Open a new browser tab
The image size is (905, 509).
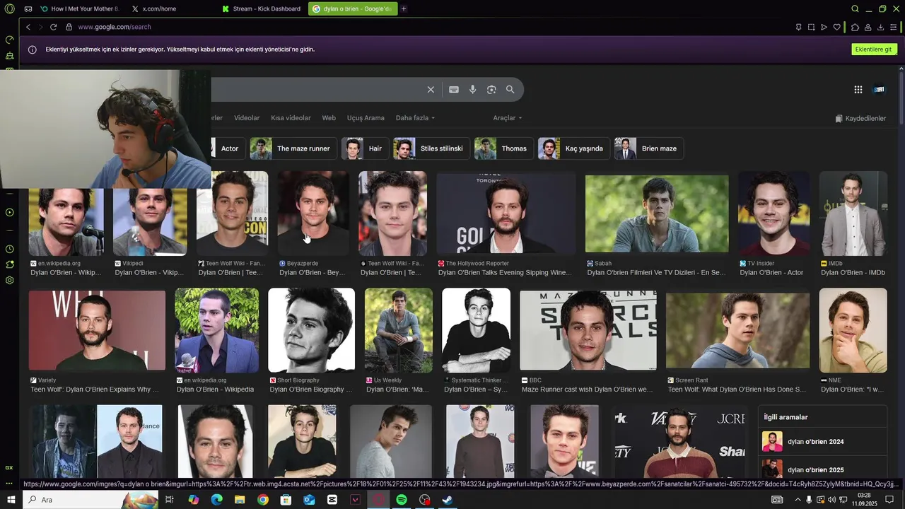[404, 8]
